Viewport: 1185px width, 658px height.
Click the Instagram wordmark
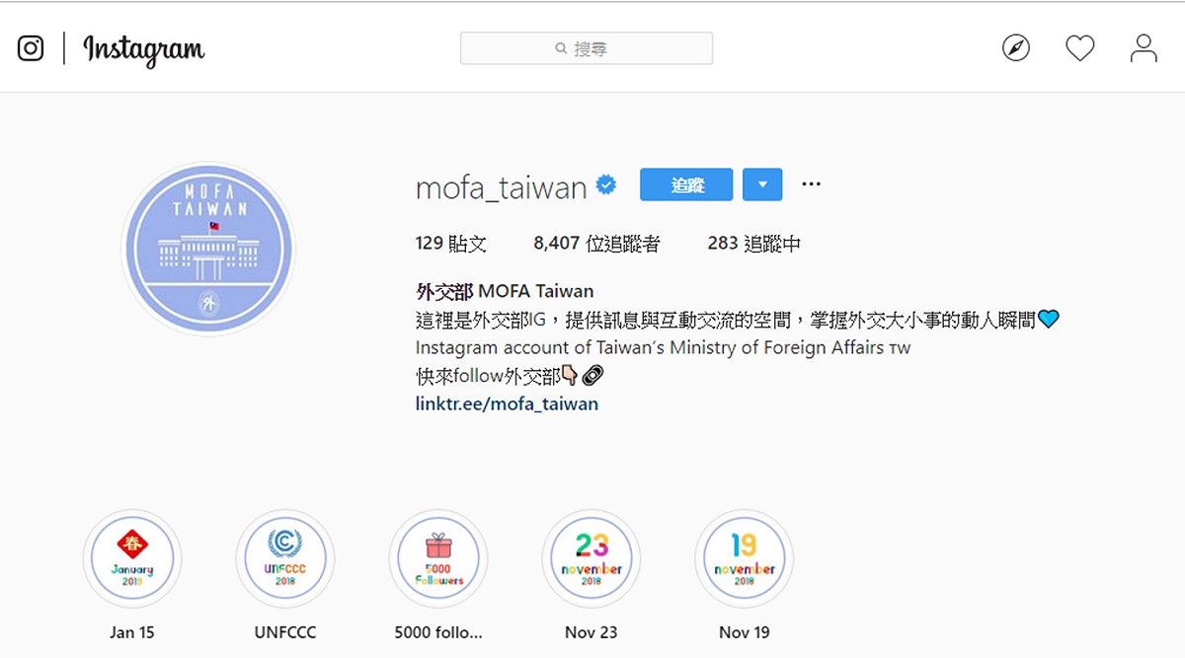144,49
